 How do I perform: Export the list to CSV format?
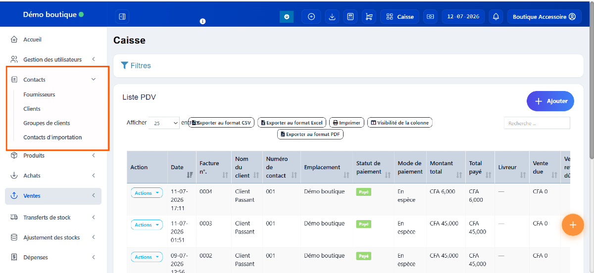pos(221,123)
